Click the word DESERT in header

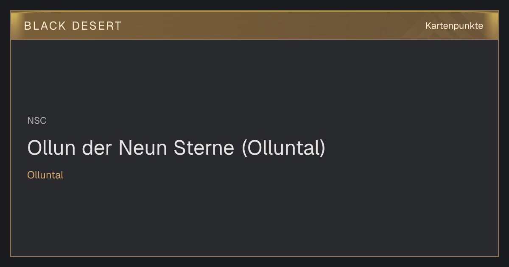click(97, 26)
